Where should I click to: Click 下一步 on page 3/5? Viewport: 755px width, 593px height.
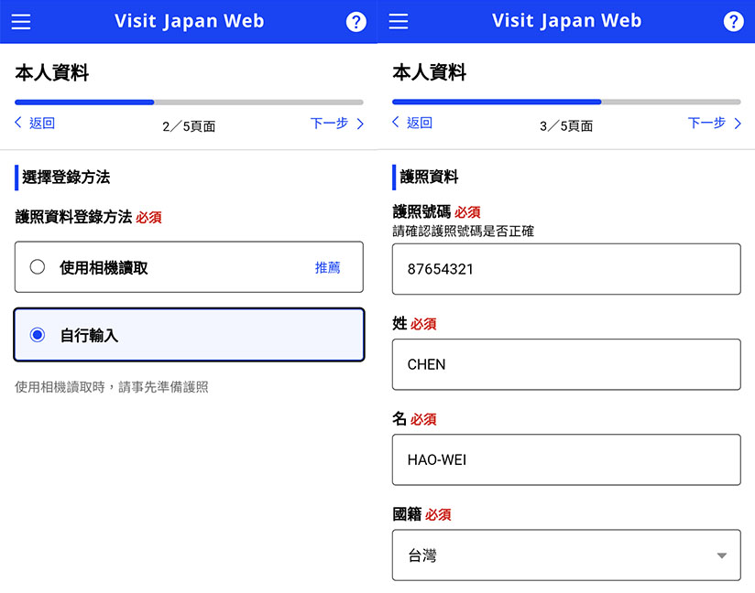pos(706,123)
